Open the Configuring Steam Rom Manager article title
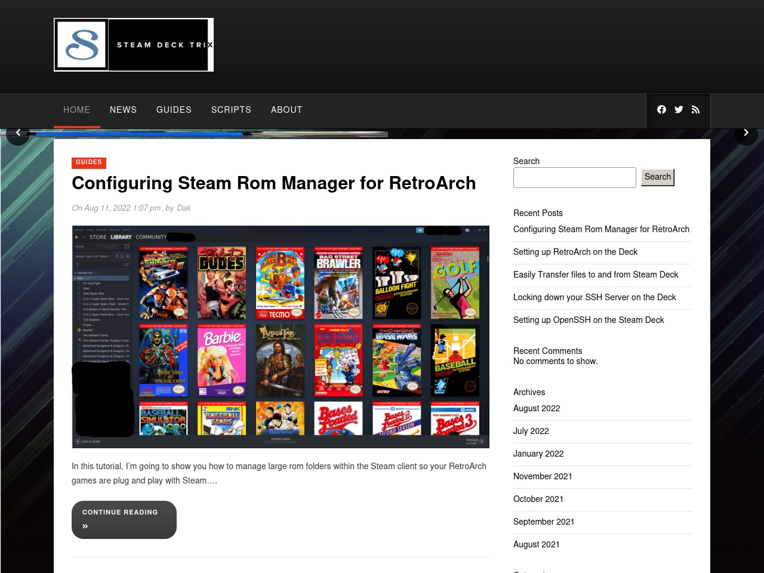The width and height of the screenshot is (764, 573). click(x=274, y=183)
